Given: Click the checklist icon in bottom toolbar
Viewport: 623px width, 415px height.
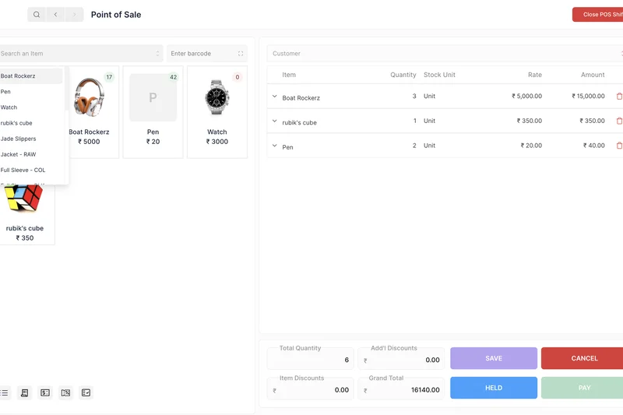Looking at the screenshot, I should tap(86, 393).
